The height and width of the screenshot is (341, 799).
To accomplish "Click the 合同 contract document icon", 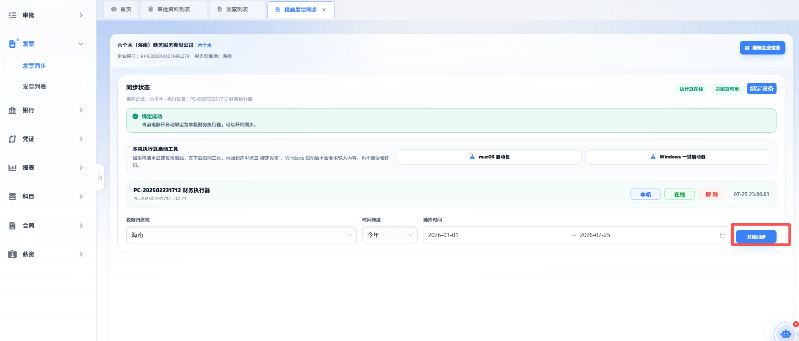I will click(x=12, y=226).
